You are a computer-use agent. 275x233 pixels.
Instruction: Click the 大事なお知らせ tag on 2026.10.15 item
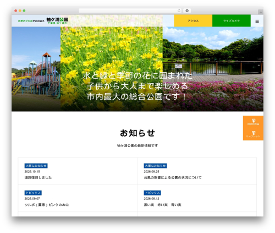click(x=36, y=166)
